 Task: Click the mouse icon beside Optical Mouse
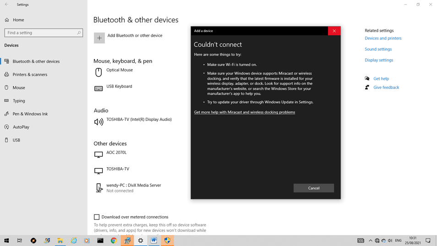tap(98, 72)
